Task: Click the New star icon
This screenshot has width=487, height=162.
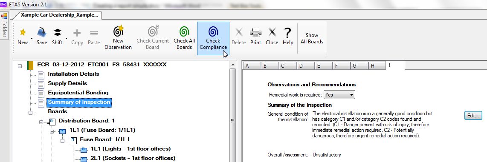Action: [23, 32]
